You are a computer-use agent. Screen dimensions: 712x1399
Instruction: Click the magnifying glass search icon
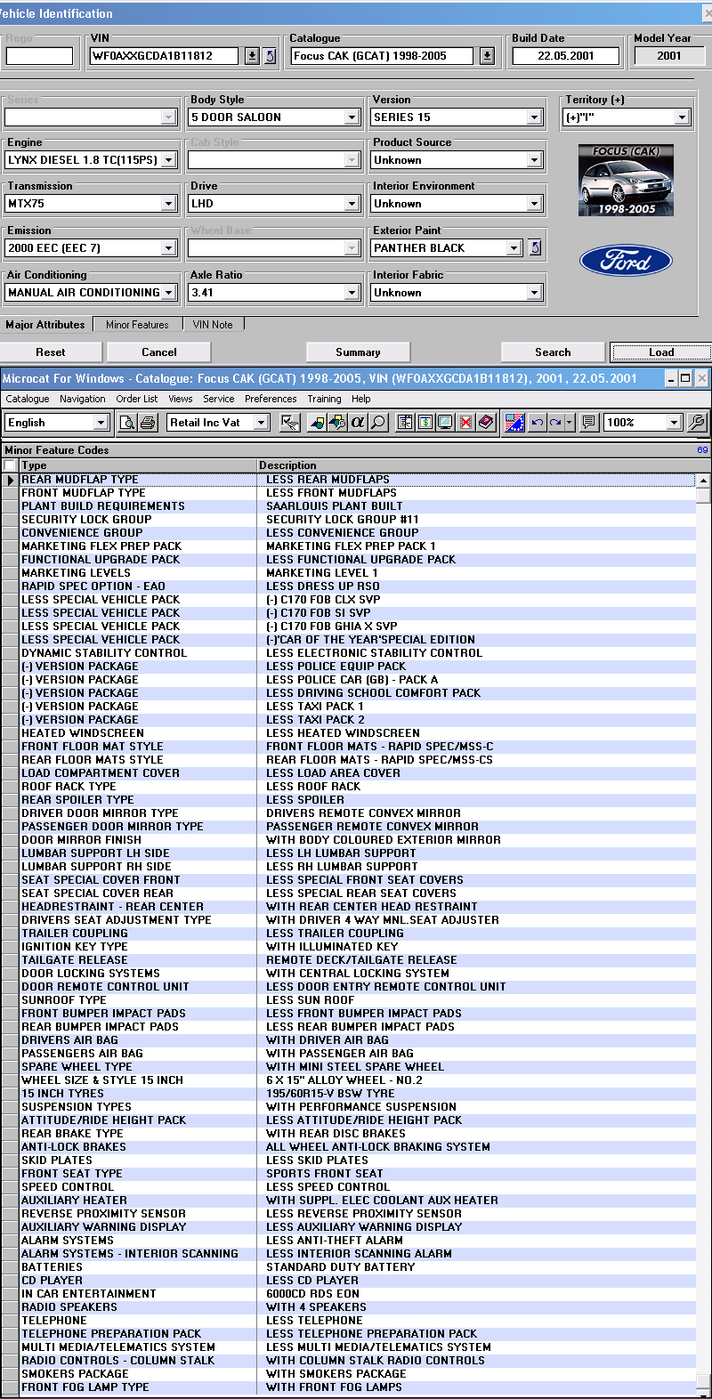pyautogui.click(x=378, y=423)
